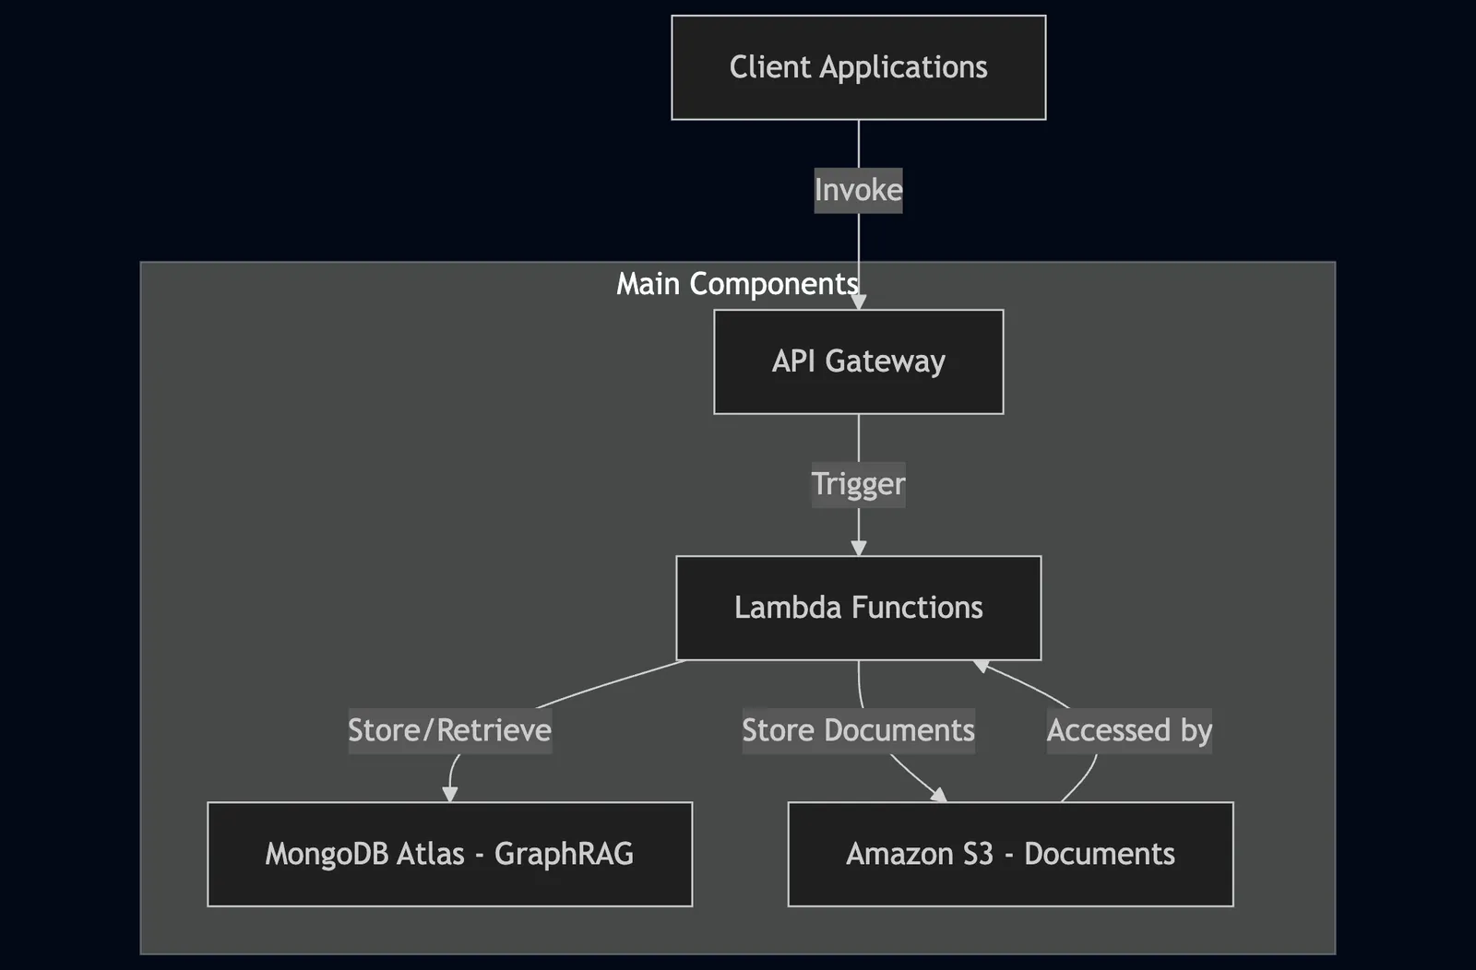
Task: Select the Amazon S3 - Documents node
Action: (x=1010, y=854)
